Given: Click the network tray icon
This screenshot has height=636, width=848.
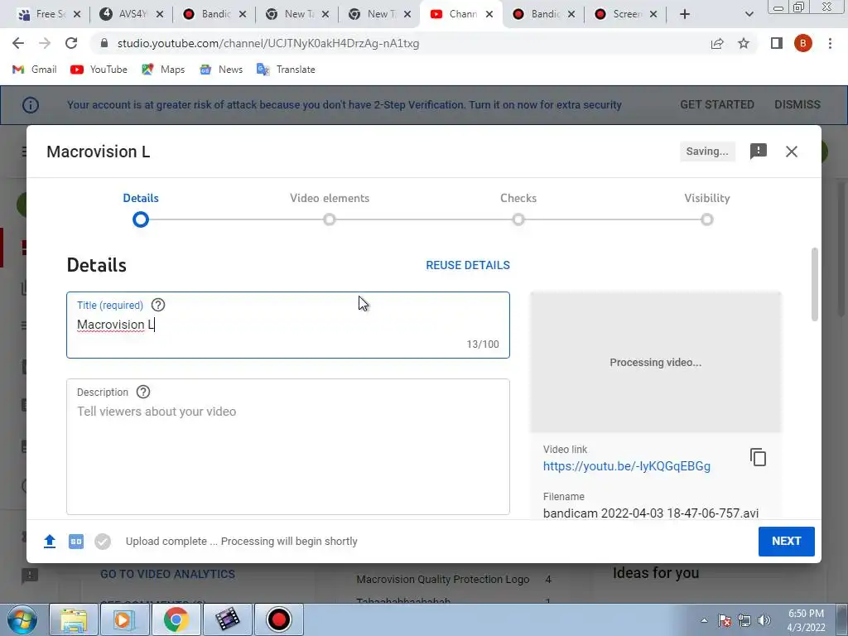Looking at the screenshot, I should 744,620.
